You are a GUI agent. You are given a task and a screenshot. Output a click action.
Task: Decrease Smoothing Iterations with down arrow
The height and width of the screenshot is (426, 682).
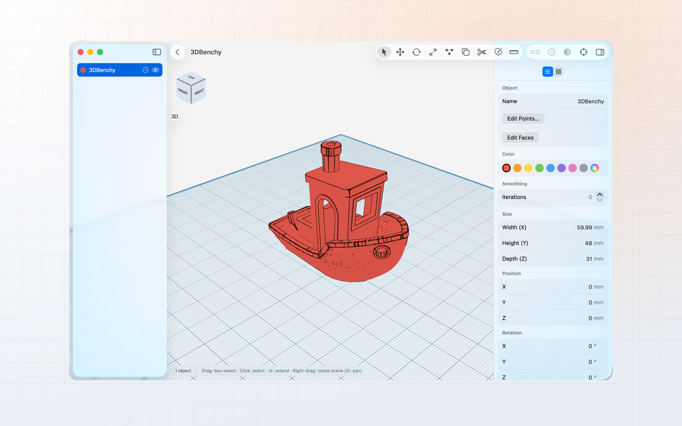click(x=600, y=200)
